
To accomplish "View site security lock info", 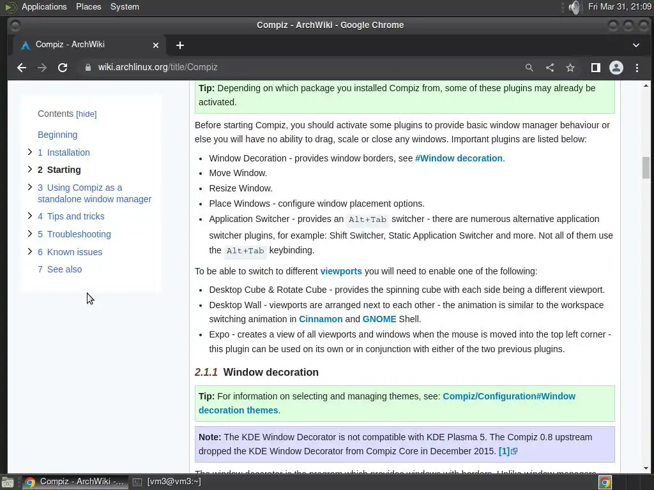I will point(87,68).
